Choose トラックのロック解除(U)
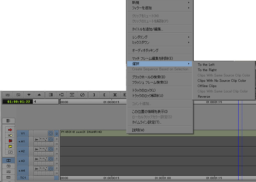The image size is (256, 182). (x=160, y=96)
